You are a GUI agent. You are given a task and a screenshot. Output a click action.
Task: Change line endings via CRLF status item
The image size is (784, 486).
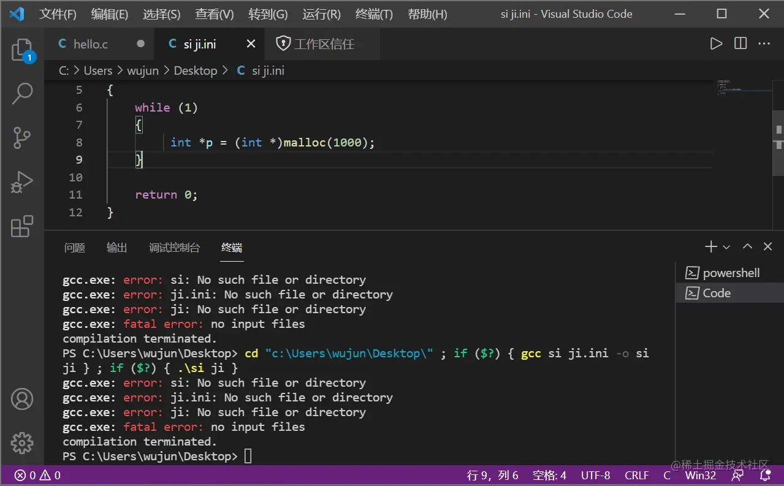tap(637, 476)
